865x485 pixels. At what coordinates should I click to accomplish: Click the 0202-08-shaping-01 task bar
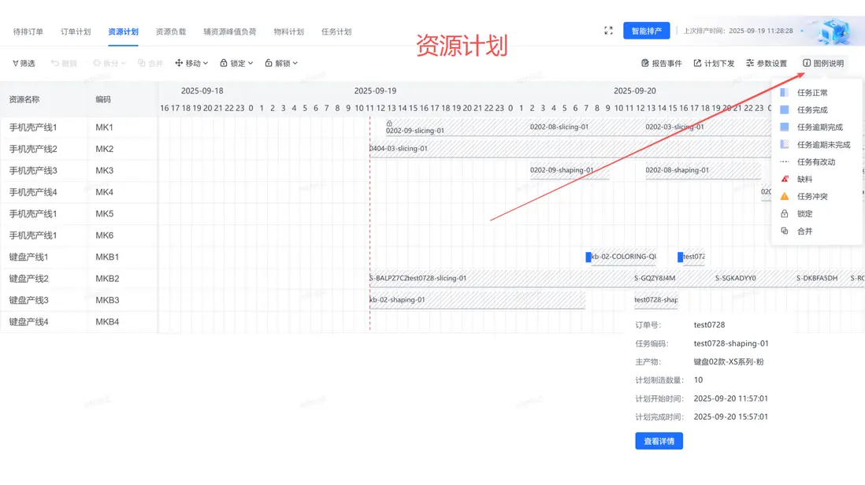pyautogui.click(x=702, y=171)
